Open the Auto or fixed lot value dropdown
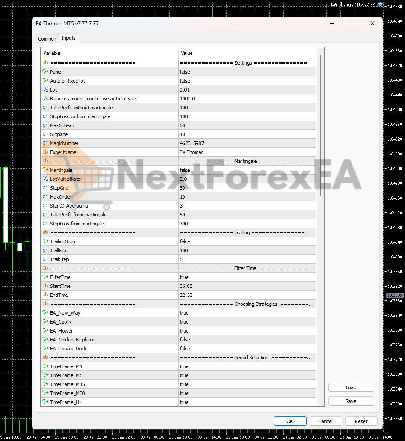The image size is (405, 441). point(247,81)
